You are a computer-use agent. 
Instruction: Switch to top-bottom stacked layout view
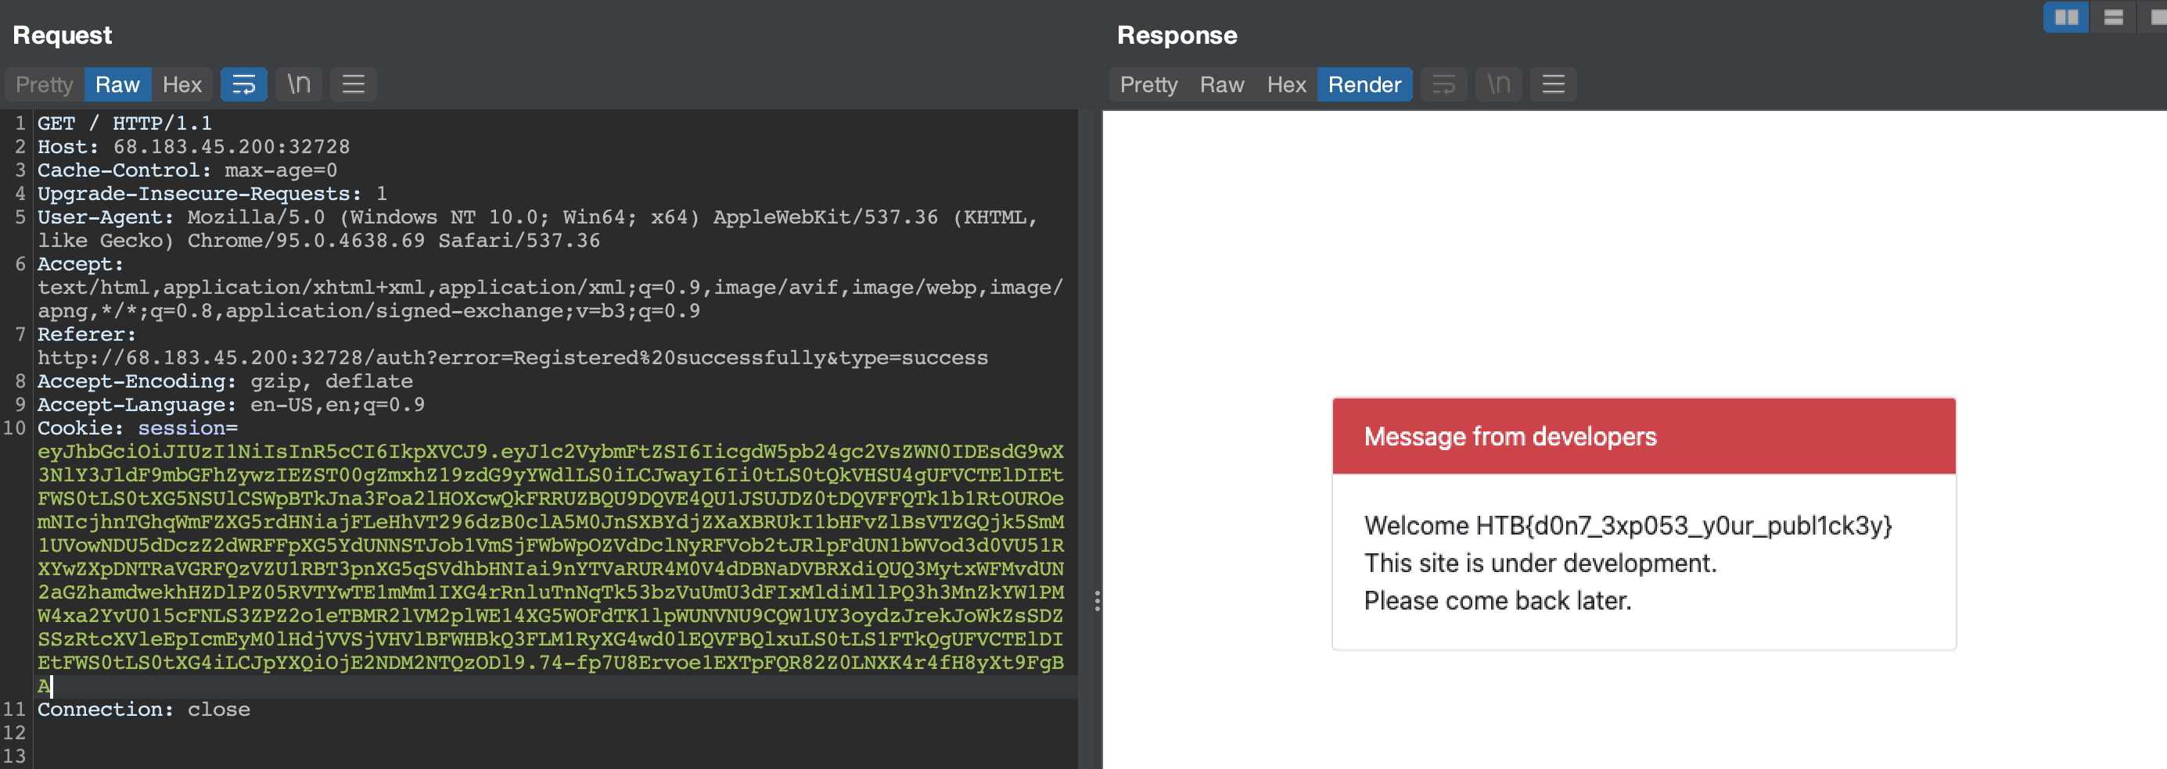coord(2113,17)
